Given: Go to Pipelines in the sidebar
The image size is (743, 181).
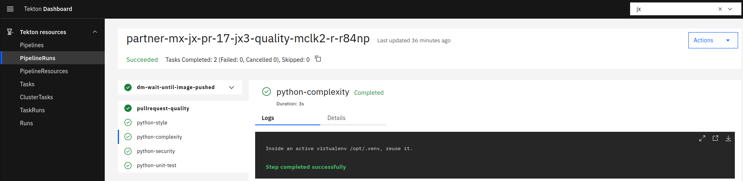Looking at the screenshot, I should coord(32,45).
